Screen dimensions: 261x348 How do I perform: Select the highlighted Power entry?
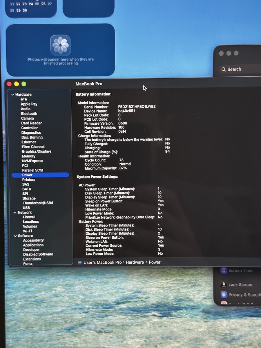coord(40,175)
